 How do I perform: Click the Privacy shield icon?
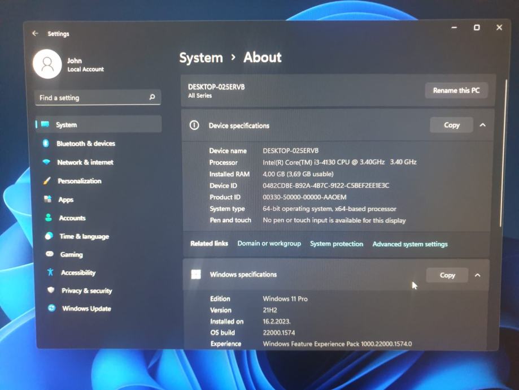pyautogui.click(x=51, y=290)
